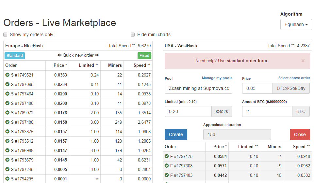The height and width of the screenshot is (183, 314).
Task: Click status icon of order #1789972
Action: click(x=7, y=113)
